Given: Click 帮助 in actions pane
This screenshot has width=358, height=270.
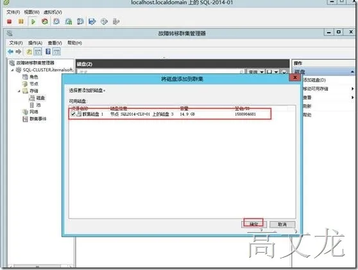Looking at the screenshot, I should coord(307,115).
